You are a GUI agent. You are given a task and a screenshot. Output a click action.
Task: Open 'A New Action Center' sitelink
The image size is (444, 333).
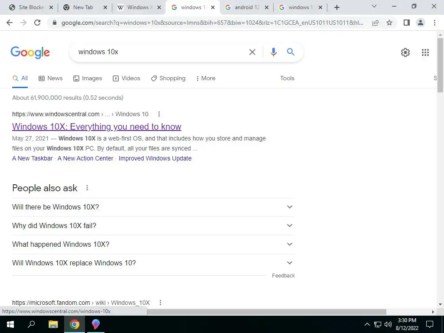[85, 158]
